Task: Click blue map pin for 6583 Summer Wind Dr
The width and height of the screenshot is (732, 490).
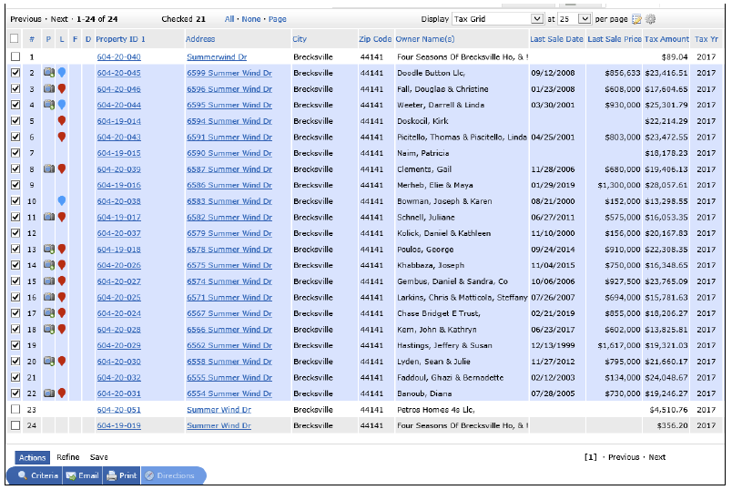Action: (62, 201)
